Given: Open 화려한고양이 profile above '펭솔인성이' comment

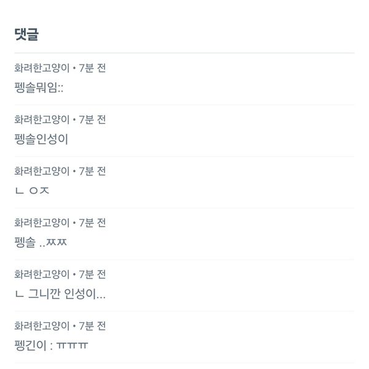Looking at the screenshot, I should (x=42, y=120).
